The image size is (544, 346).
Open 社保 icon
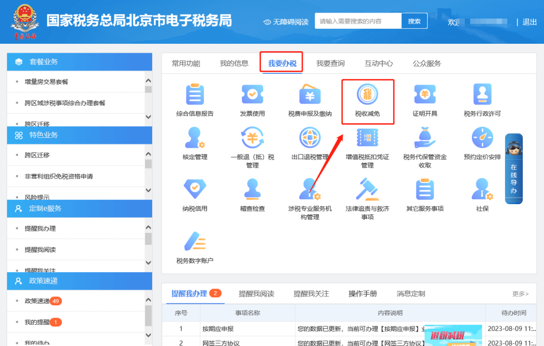click(x=482, y=189)
